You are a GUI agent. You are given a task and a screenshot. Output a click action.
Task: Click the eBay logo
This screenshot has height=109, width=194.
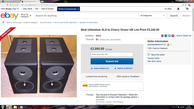coord(10,15)
